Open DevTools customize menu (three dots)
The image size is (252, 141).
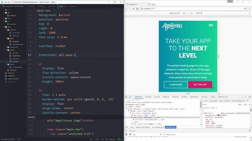coord(246,97)
